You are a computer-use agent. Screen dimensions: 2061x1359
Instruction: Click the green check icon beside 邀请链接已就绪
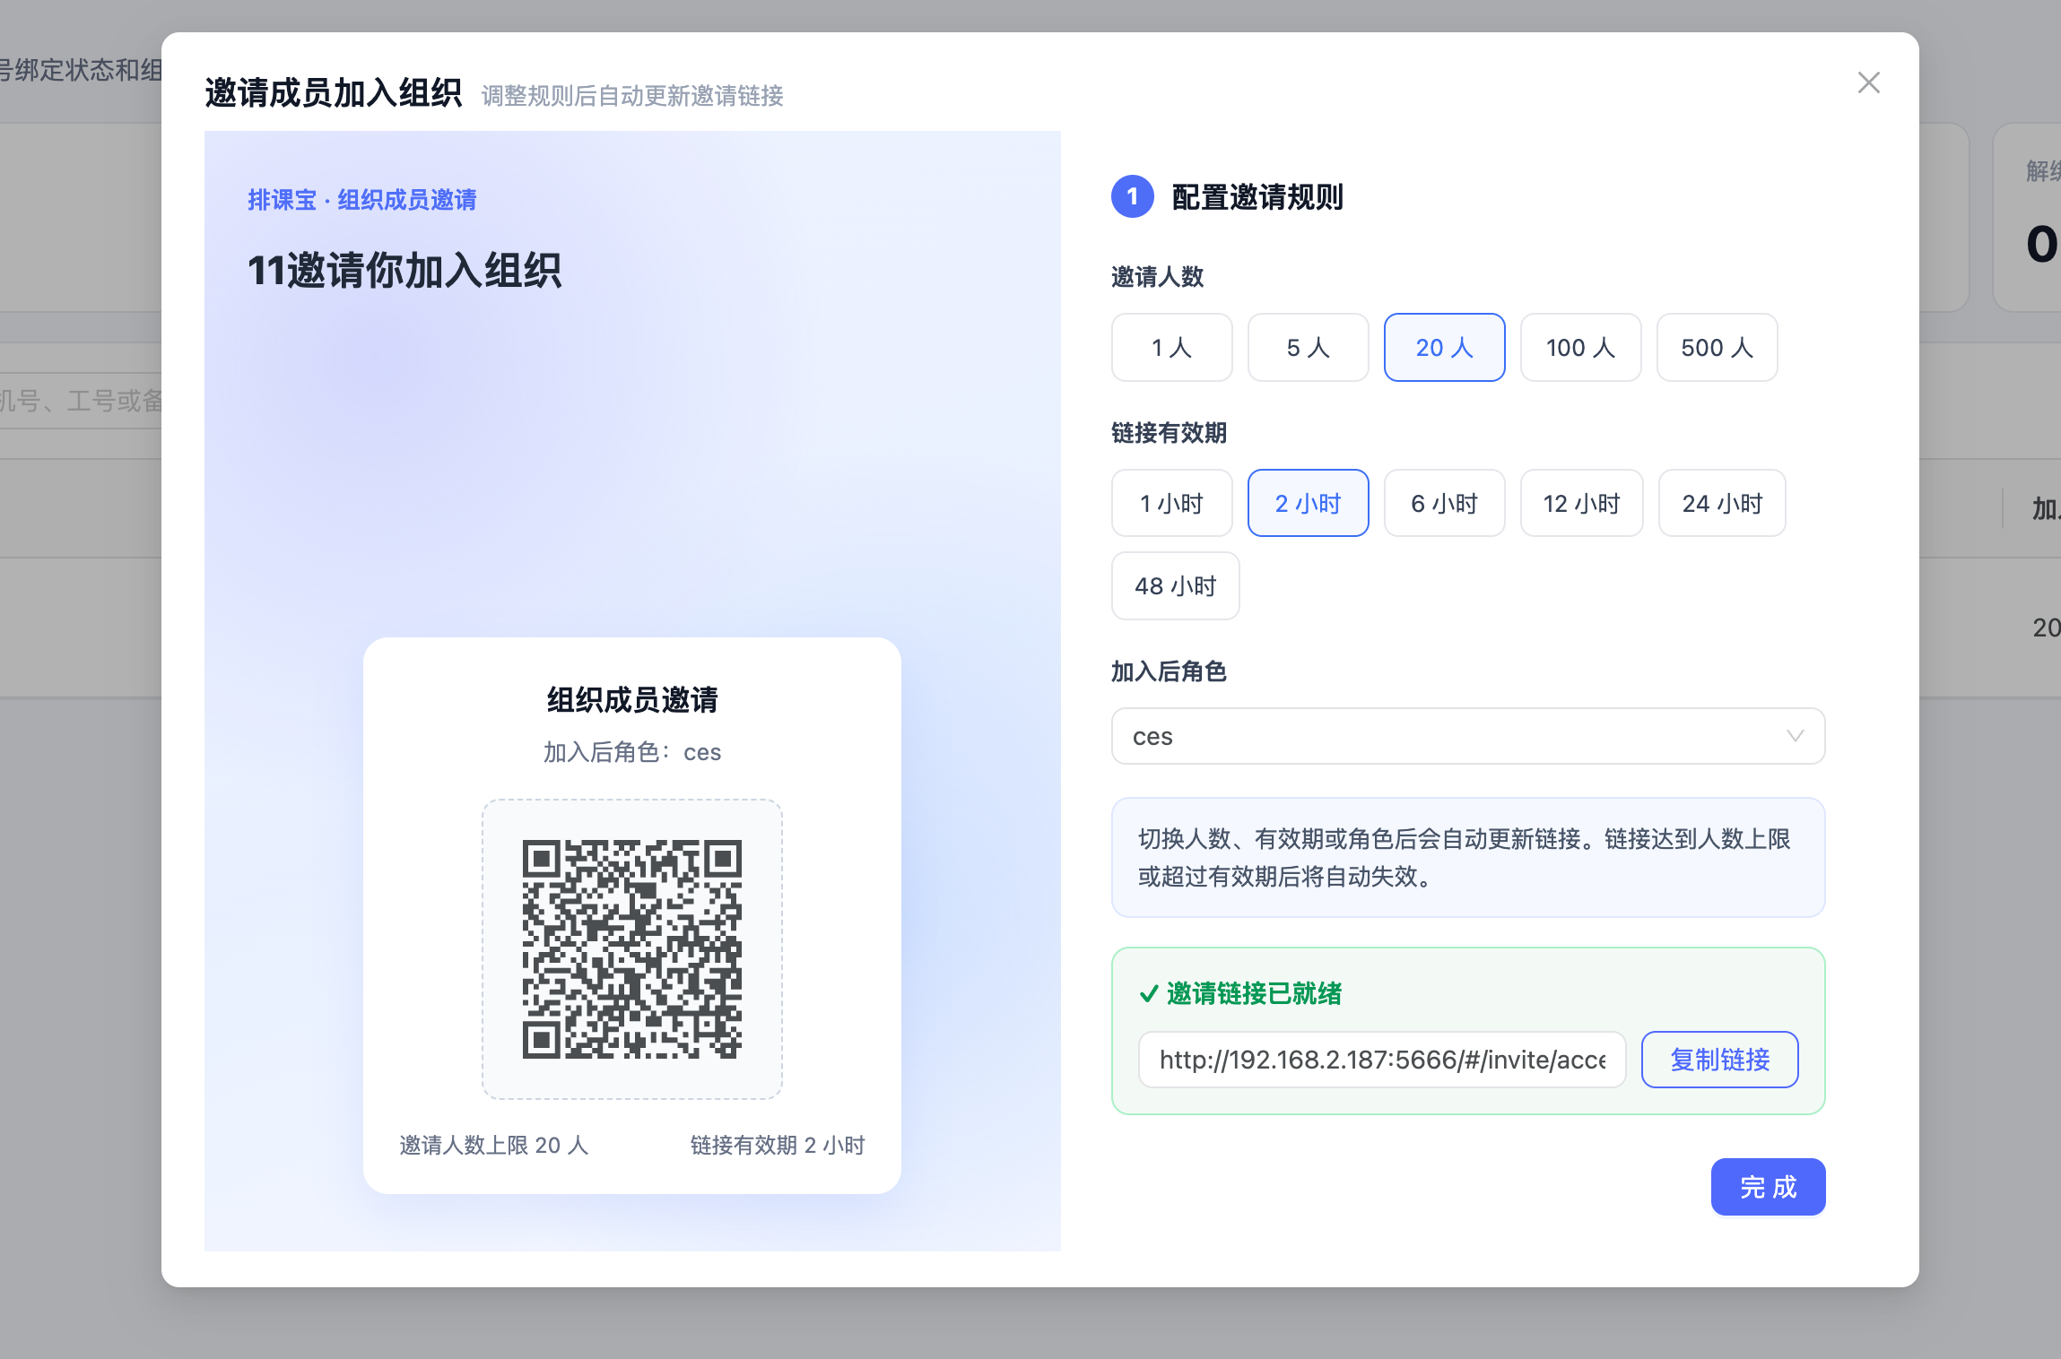tap(1149, 993)
